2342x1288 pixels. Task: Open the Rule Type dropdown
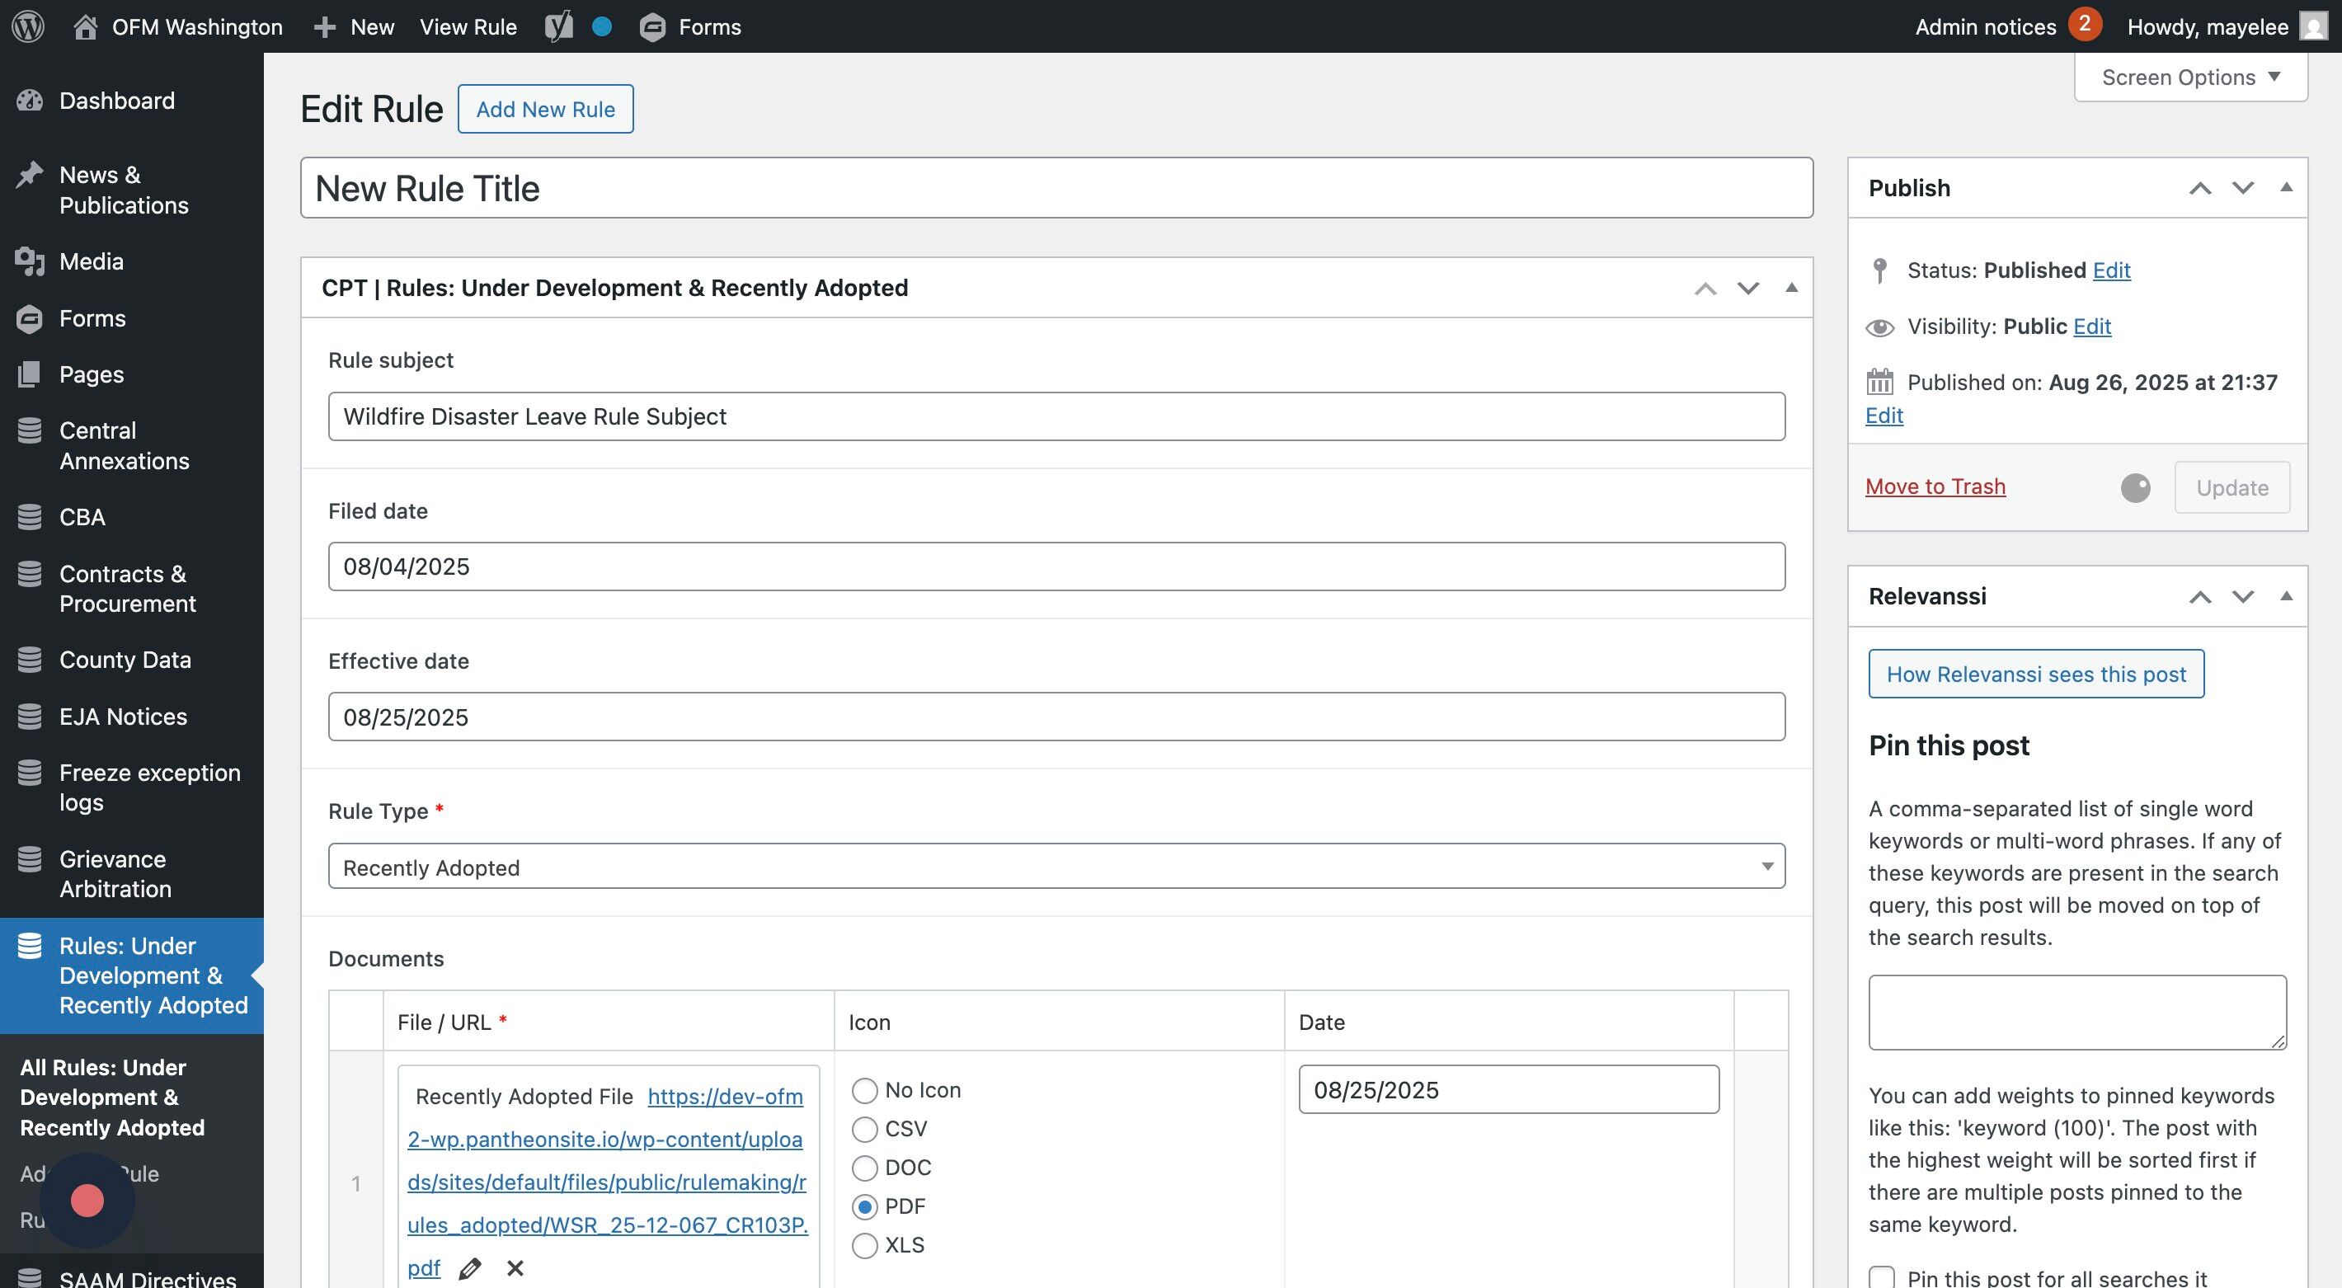pyautogui.click(x=1056, y=867)
